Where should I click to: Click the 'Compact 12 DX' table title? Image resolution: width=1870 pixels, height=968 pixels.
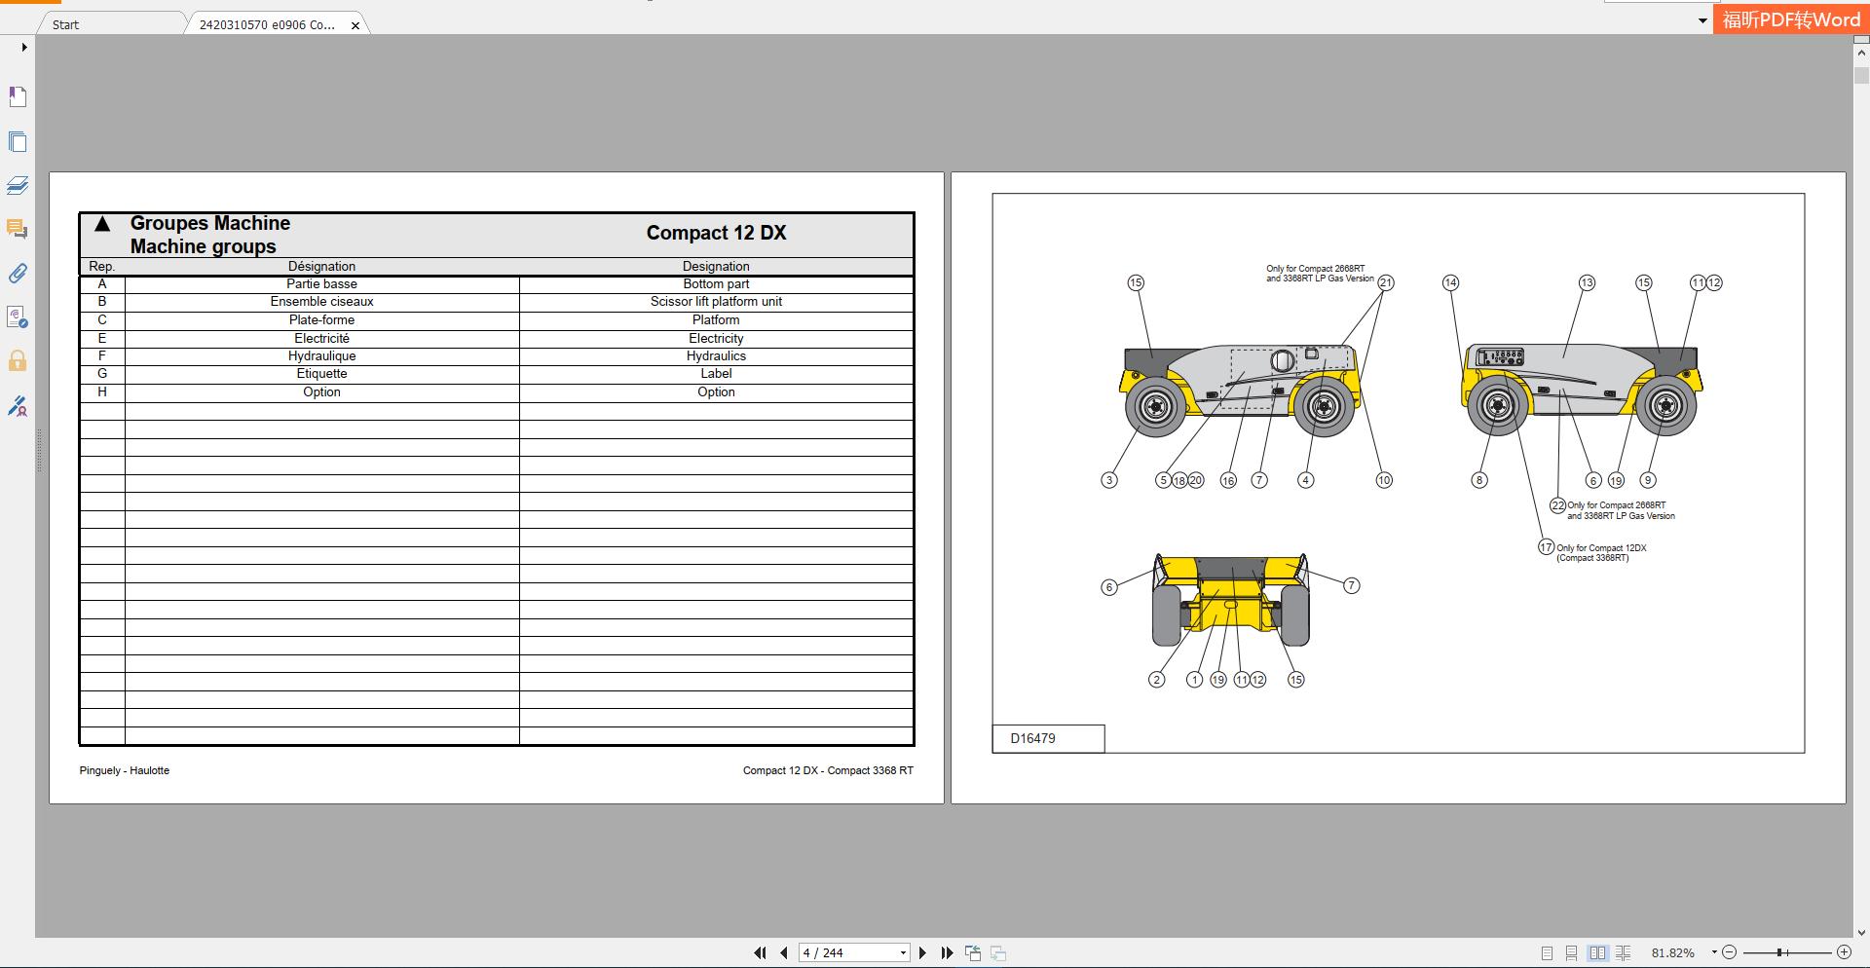[x=716, y=233]
